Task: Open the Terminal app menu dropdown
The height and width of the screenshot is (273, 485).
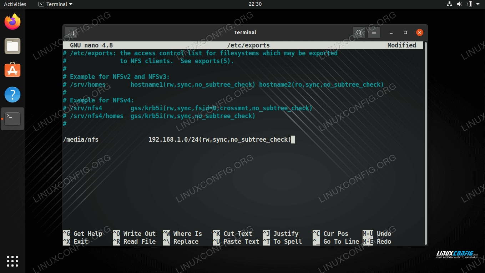Action: pyautogui.click(x=55, y=4)
